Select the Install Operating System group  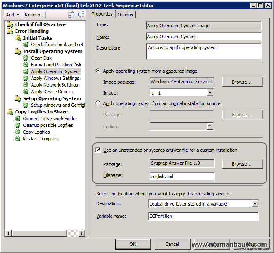pyautogui.click(x=53, y=51)
